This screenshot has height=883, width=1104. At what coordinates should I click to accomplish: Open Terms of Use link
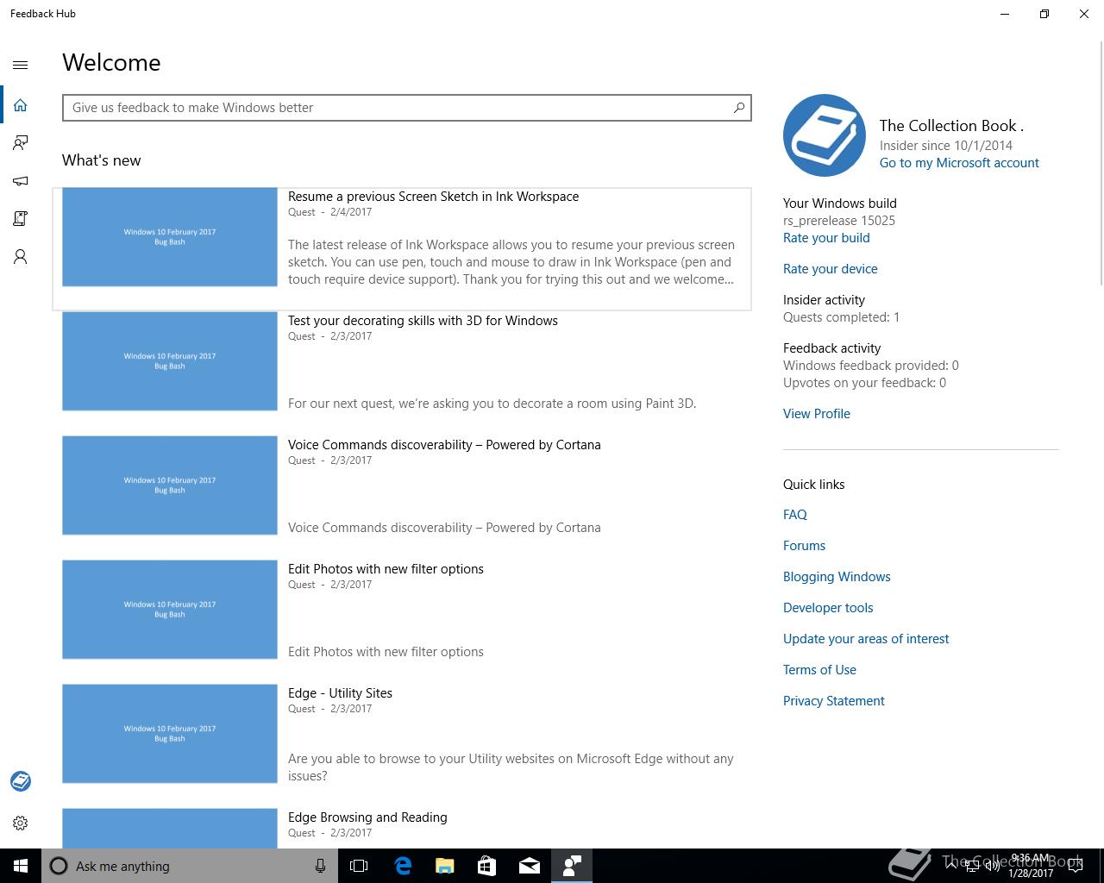pyautogui.click(x=819, y=670)
